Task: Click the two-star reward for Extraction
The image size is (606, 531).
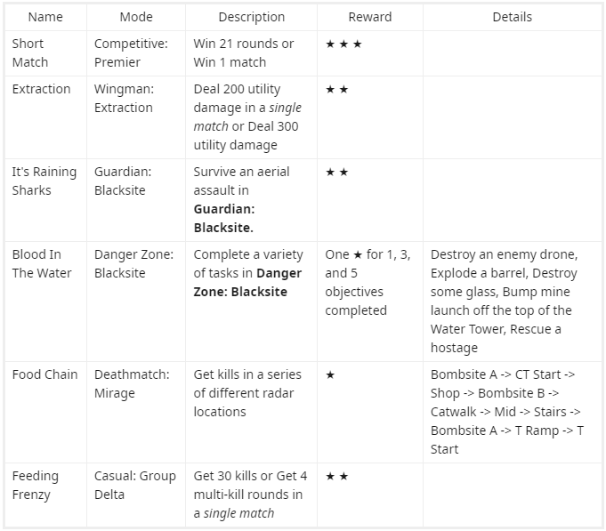Action: point(336,90)
